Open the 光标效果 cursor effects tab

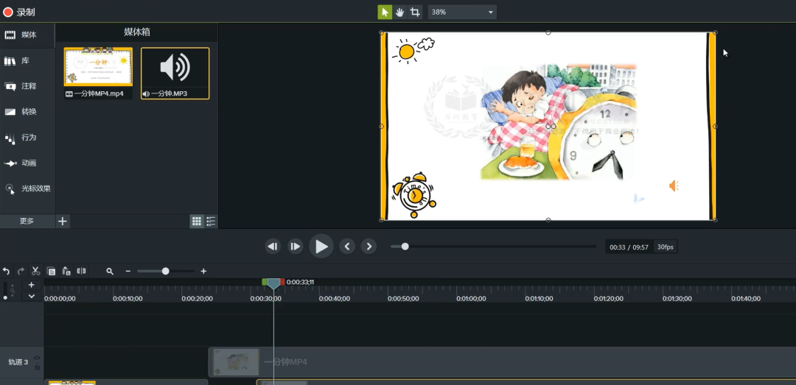click(27, 188)
